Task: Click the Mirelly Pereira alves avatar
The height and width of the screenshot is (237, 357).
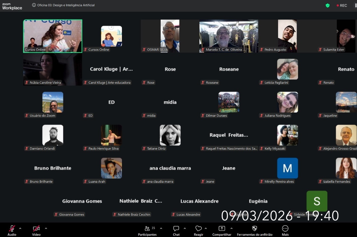Action: (287, 168)
